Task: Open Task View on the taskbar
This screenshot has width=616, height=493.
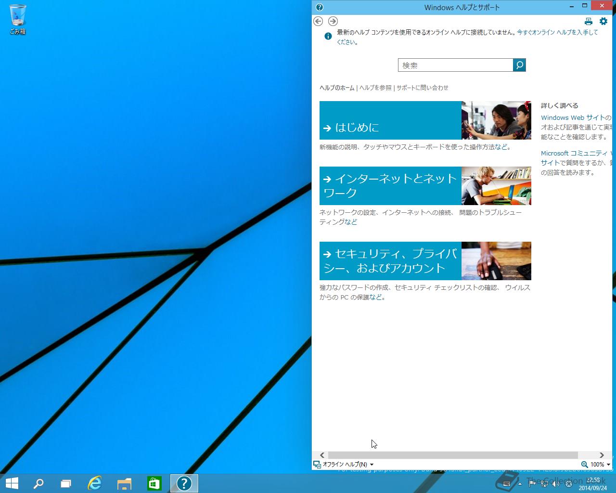Action: point(66,483)
